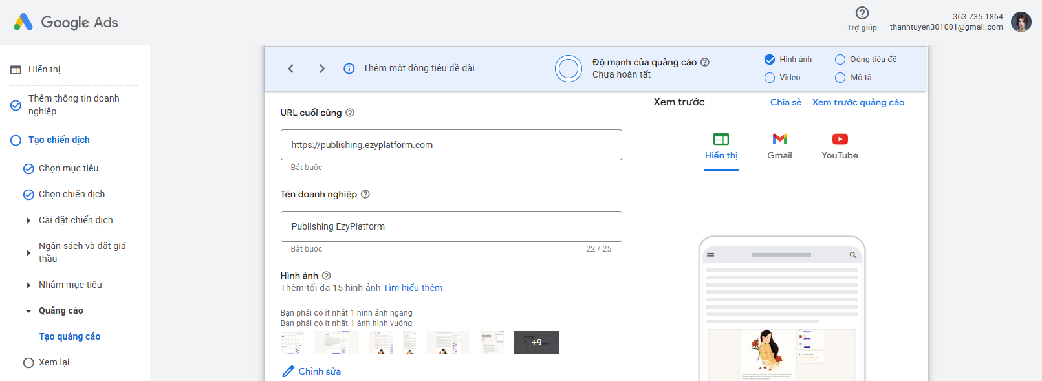
Task: Click the pencil icon for Chỉnh sửa
Action: pyautogui.click(x=288, y=371)
